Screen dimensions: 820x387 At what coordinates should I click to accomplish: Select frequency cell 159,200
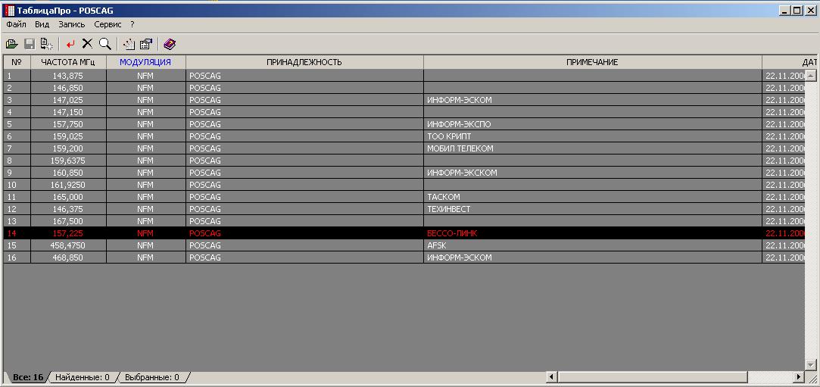click(68, 148)
